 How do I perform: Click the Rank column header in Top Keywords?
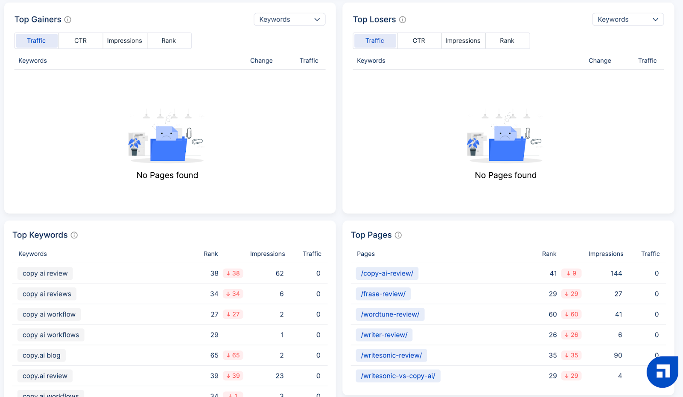click(x=211, y=254)
